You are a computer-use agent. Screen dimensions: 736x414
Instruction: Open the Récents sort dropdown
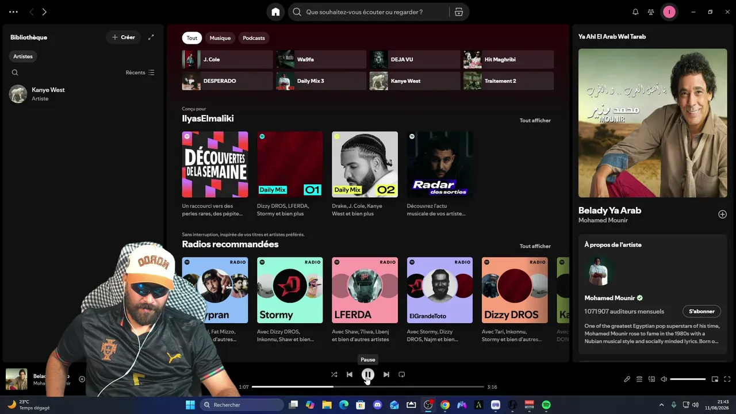click(x=140, y=72)
